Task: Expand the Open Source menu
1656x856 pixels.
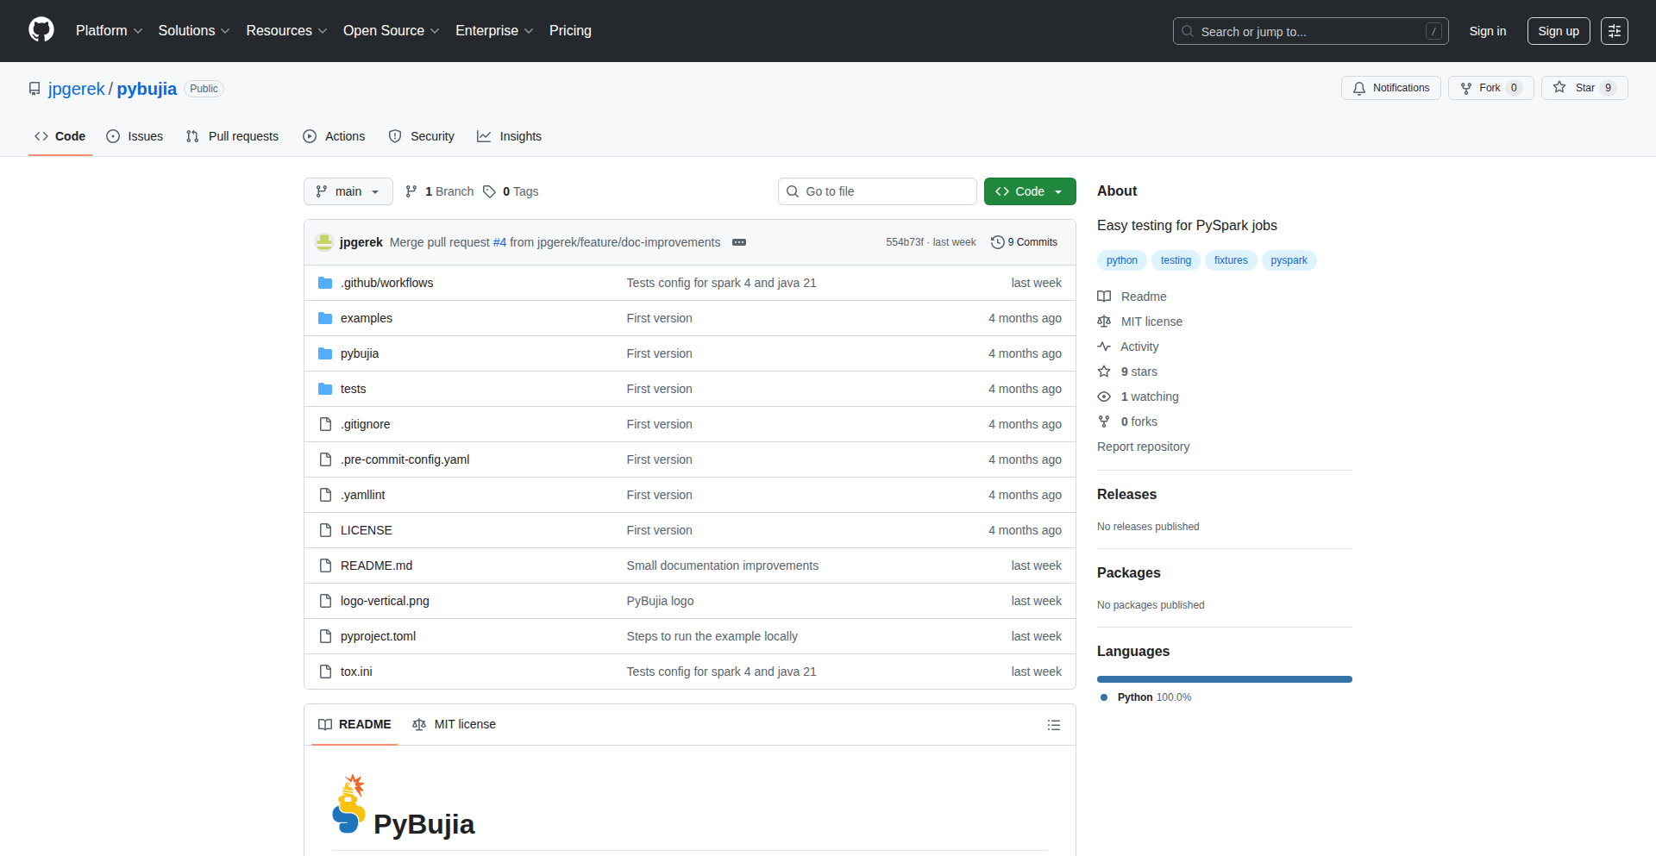Action: (391, 31)
